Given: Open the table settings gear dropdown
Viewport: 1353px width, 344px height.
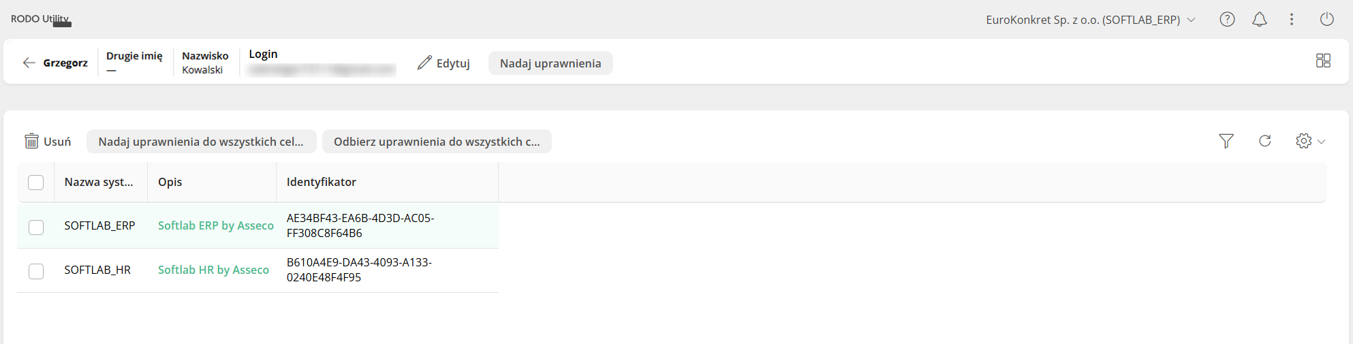Looking at the screenshot, I should pos(1309,141).
